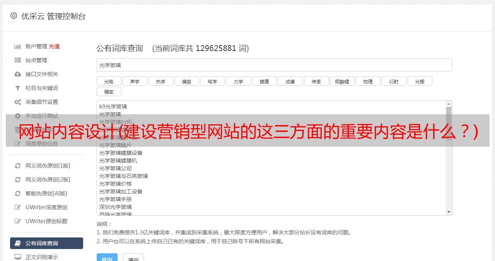Click the 当前词库共 129625881 词 count text
Screen dimensions: 495x261
[x=201, y=48]
